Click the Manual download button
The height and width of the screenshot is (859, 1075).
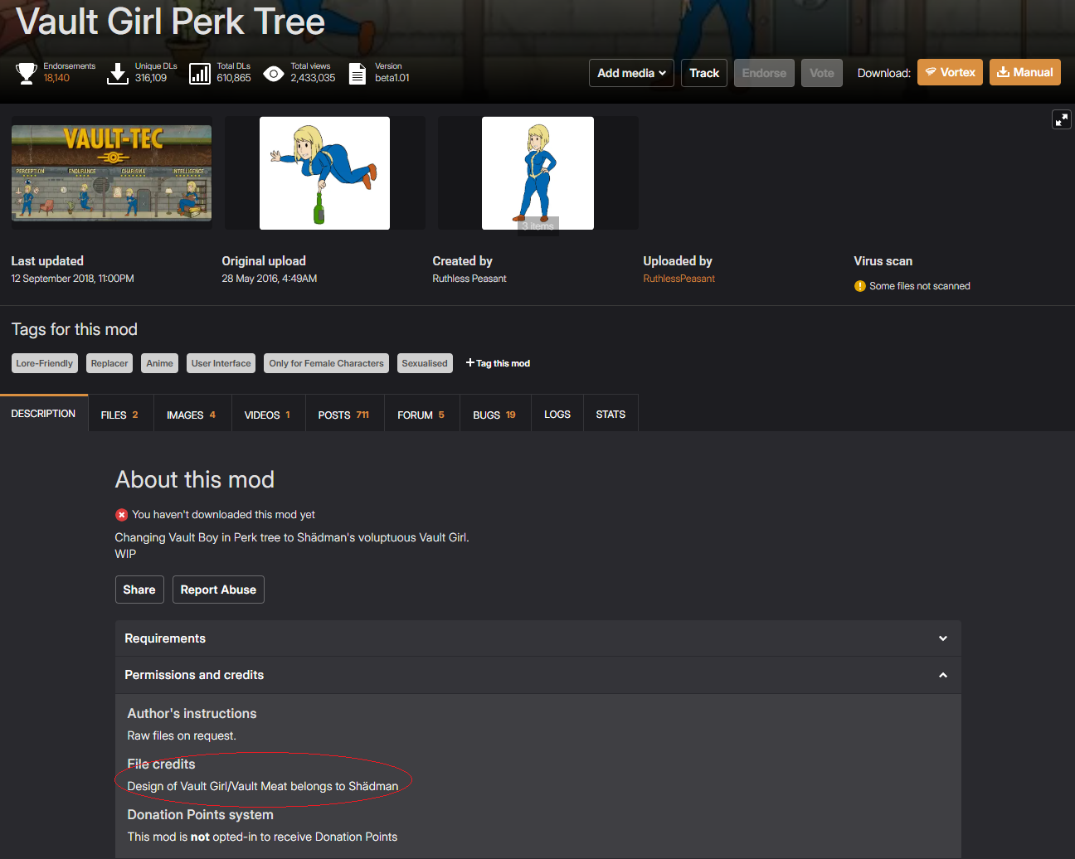[1025, 72]
